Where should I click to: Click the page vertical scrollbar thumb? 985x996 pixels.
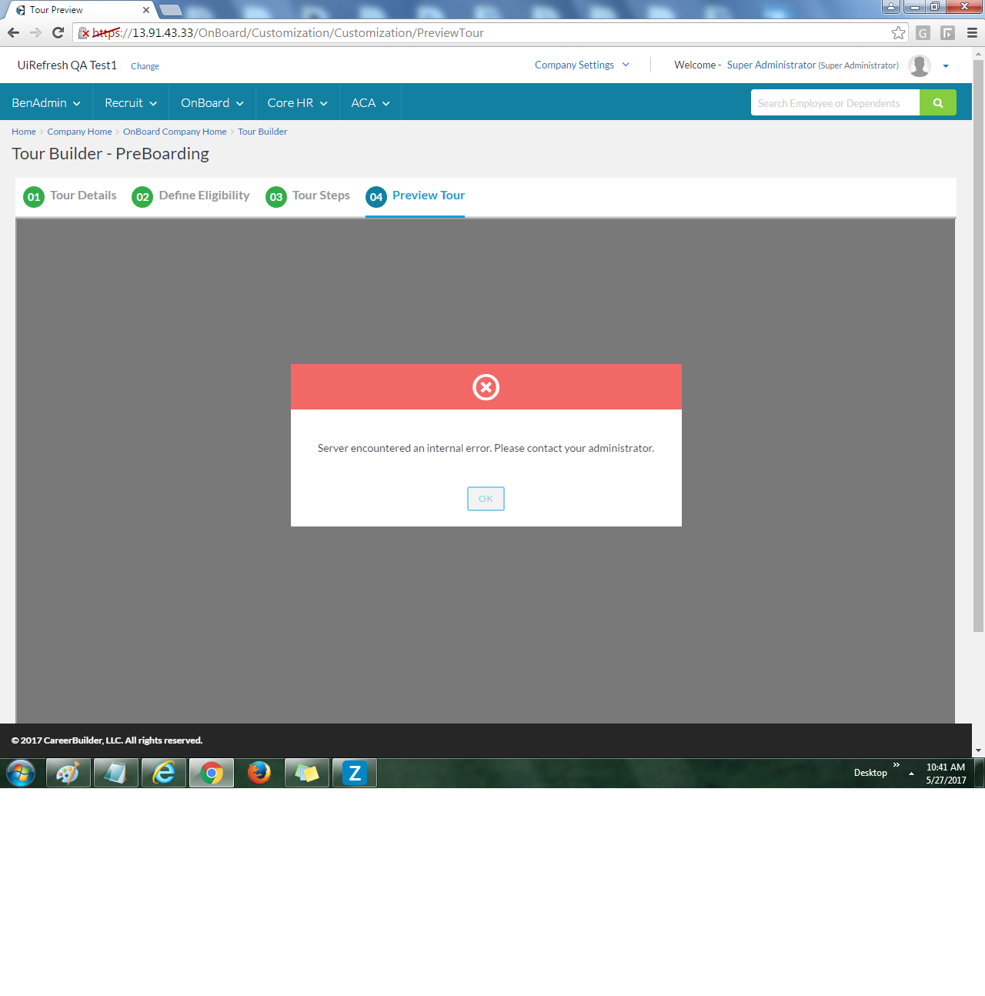(978, 346)
